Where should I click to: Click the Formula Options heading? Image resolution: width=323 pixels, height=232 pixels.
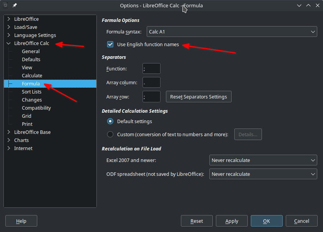(x=121, y=20)
